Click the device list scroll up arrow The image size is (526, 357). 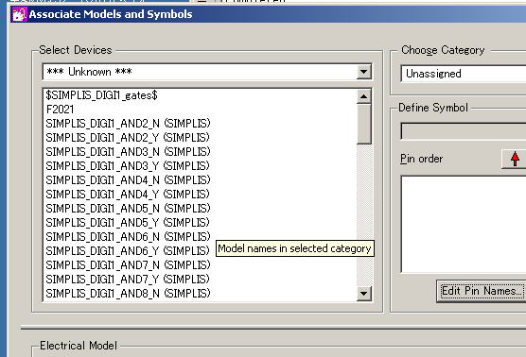[x=364, y=96]
